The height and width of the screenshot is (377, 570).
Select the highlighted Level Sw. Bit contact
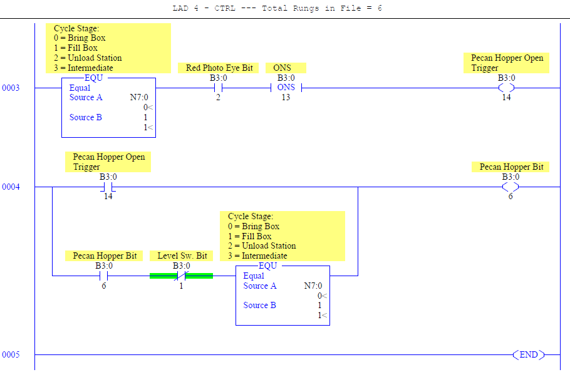tap(182, 276)
